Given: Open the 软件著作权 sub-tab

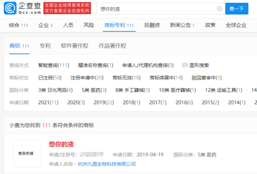Looking at the screenshot, I should 75,46.
